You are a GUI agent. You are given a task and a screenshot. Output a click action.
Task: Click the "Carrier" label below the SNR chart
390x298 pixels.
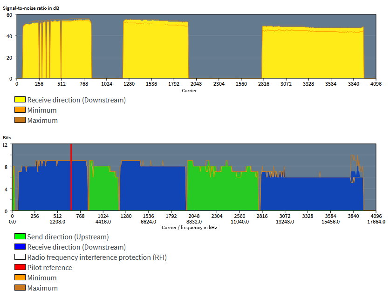(189, 90)
